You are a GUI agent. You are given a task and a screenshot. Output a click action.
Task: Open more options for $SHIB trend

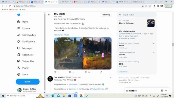pos(153,43)
